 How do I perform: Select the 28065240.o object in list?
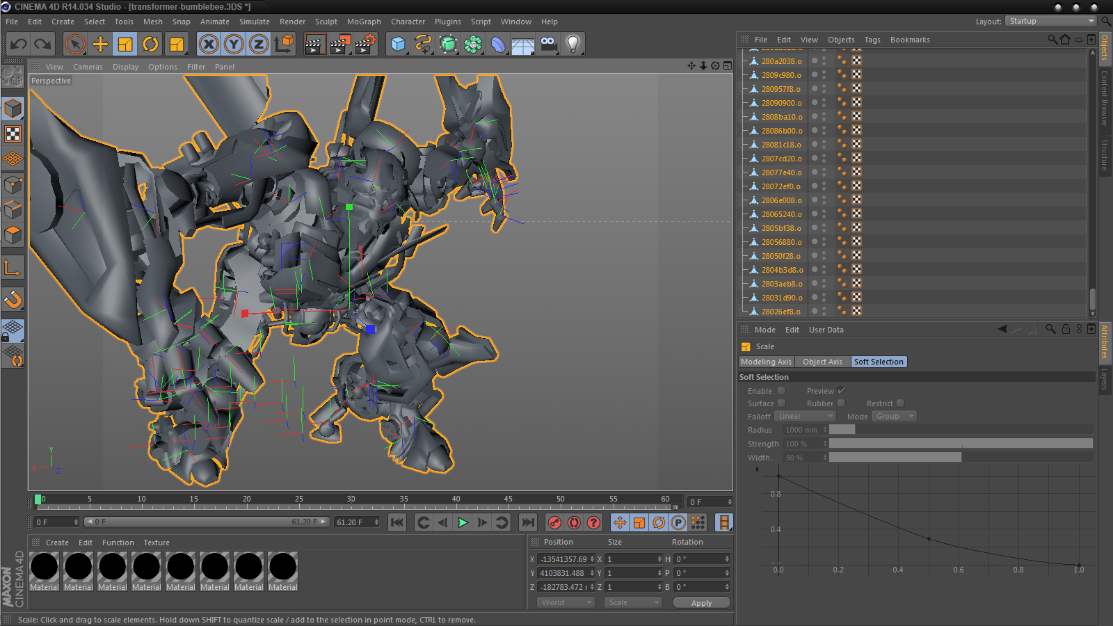(x=781, y=214)
